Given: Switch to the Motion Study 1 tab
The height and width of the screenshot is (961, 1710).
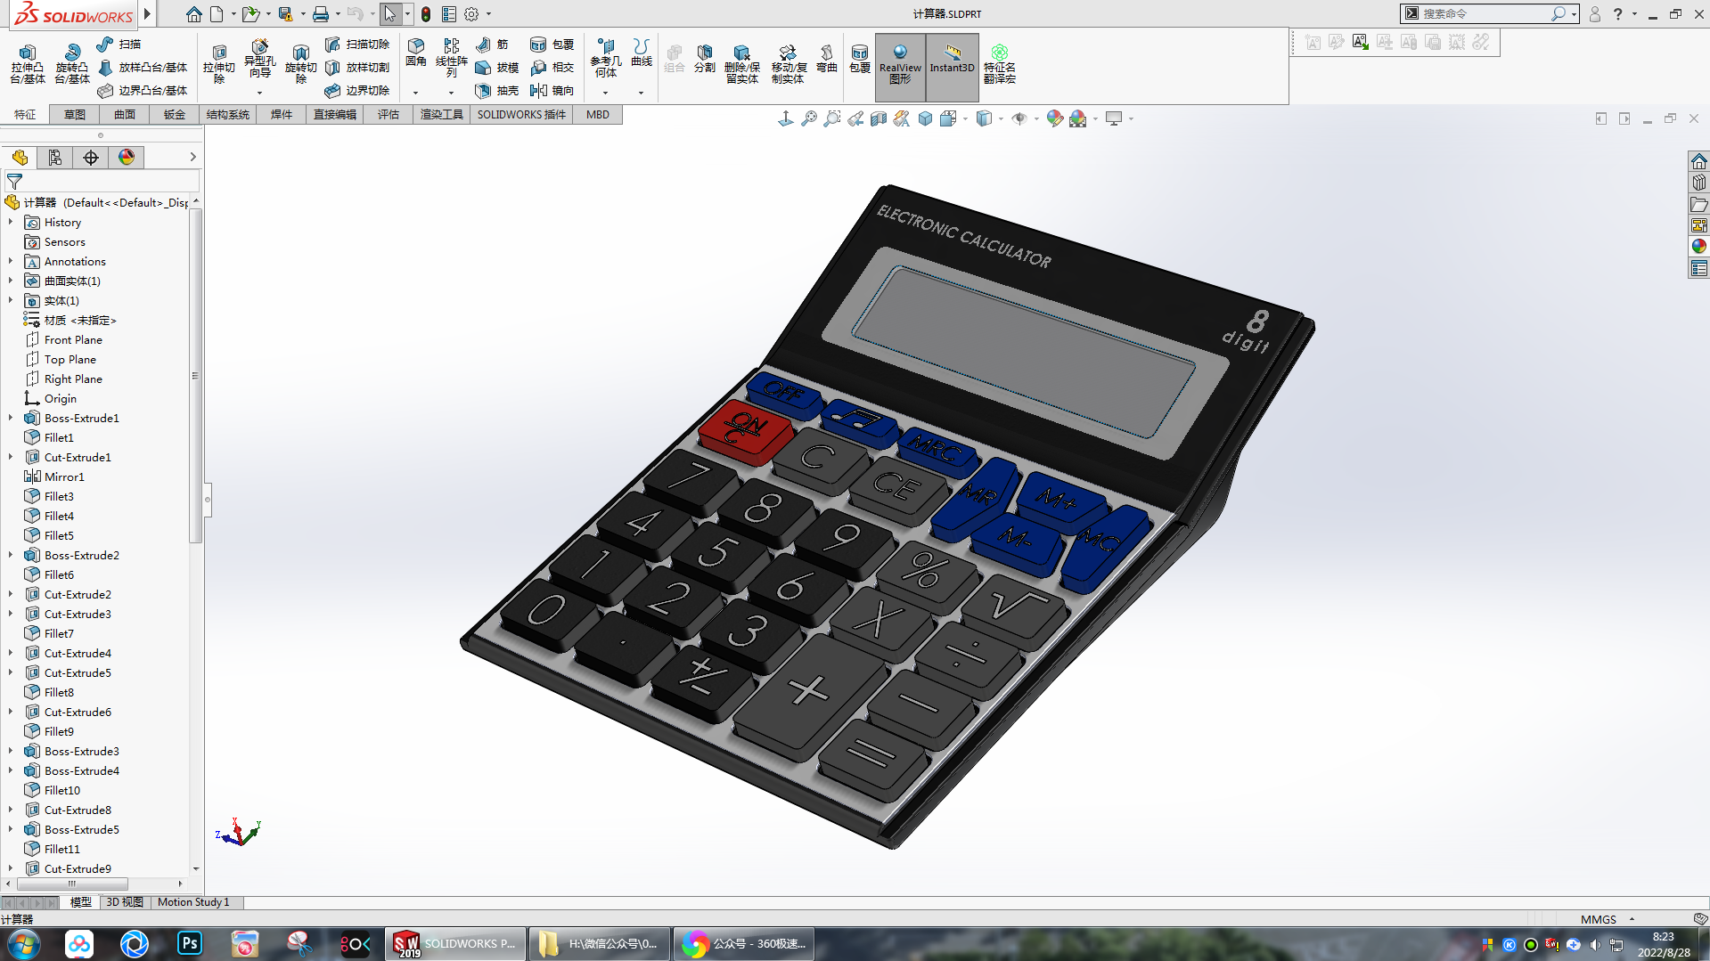Looking at the screenshot, I should [193, 902].
